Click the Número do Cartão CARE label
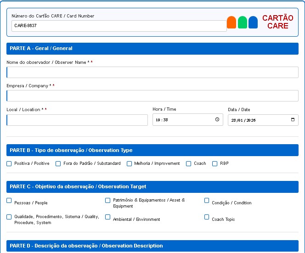Image resolution: width=305 pixels, height=253 pixels. tap(53, 16)
